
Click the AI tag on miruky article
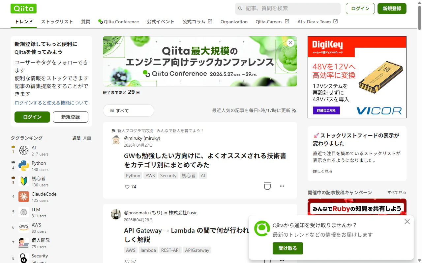point(203,176)
